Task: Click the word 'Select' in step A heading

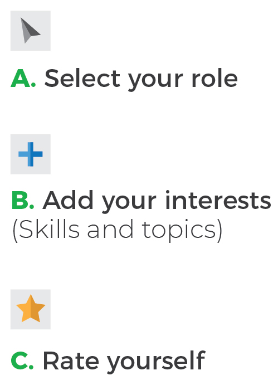Action: [x=82, y=78]
